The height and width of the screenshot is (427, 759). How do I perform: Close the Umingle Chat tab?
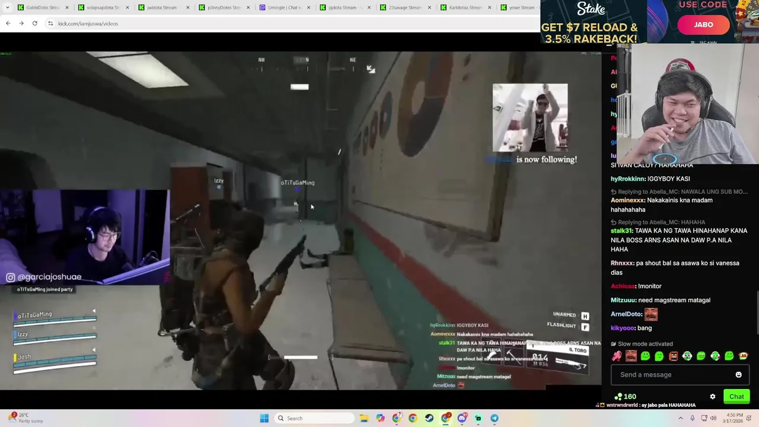(x=308, y=7)
